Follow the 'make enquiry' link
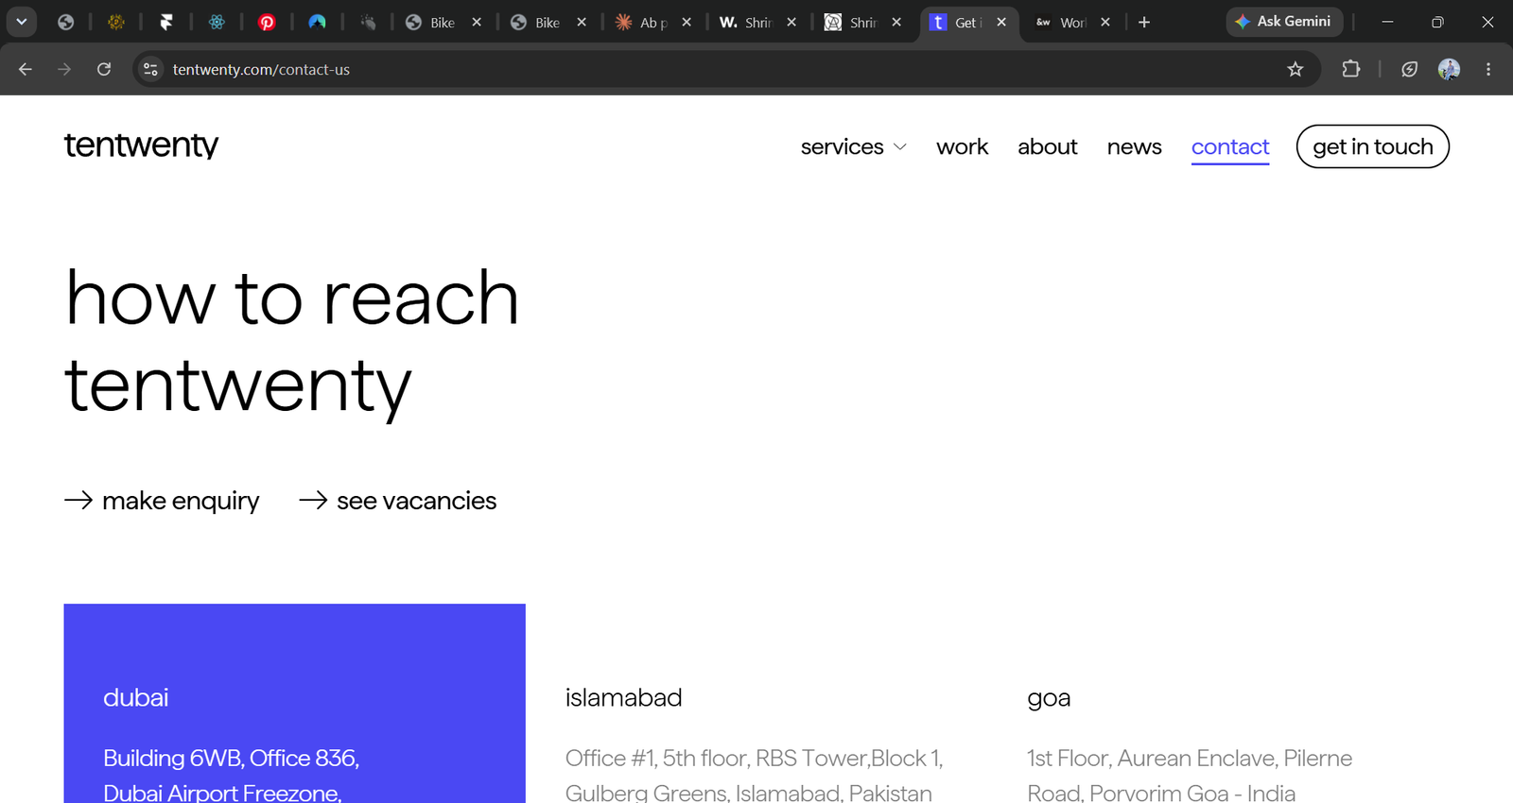1513x803 pixels. click(162, 501)
